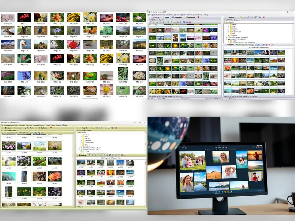Click the red X delete icon in the Target toolbar

[264, 17]
